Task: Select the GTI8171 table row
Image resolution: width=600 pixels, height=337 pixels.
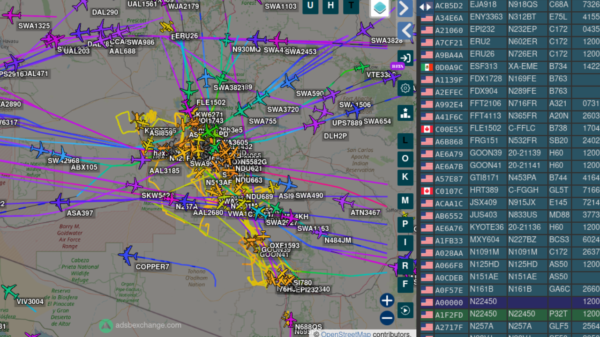Action: coord(510,179)
